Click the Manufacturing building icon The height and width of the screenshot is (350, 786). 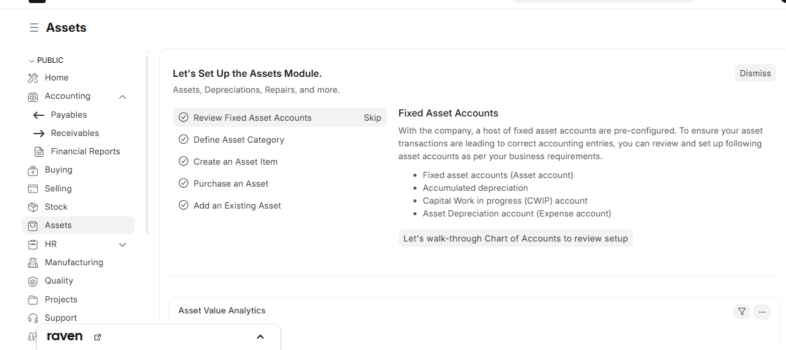tap(33, 263)
